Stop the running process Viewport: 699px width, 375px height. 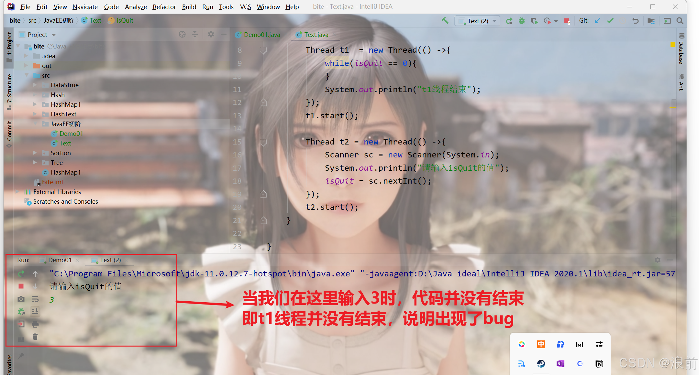coord(21,286)
